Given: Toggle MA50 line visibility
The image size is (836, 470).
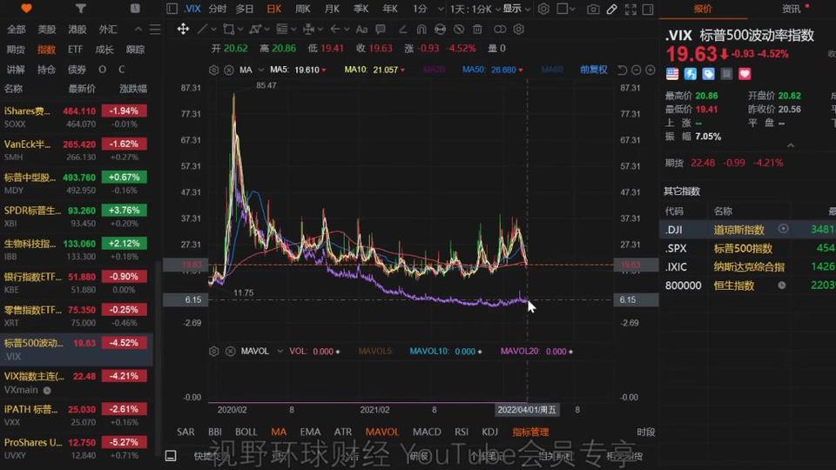Looking at the screenshot, I should click(492, 70).
